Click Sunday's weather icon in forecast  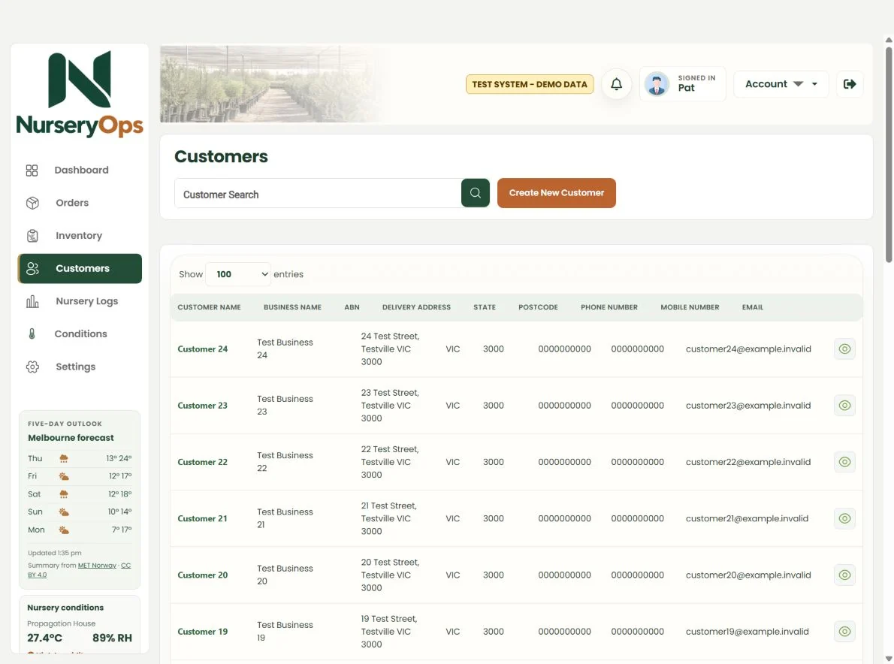64,512
